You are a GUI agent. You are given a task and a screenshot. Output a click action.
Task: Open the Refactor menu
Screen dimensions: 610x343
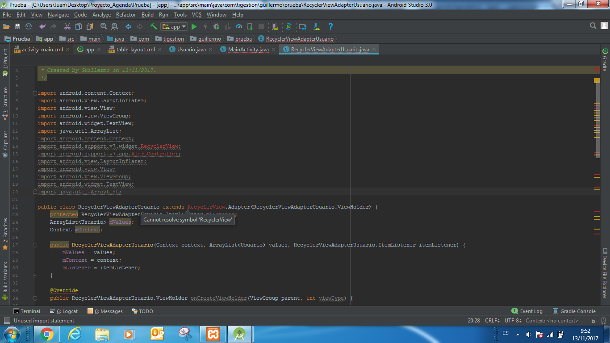pos(126,15)
